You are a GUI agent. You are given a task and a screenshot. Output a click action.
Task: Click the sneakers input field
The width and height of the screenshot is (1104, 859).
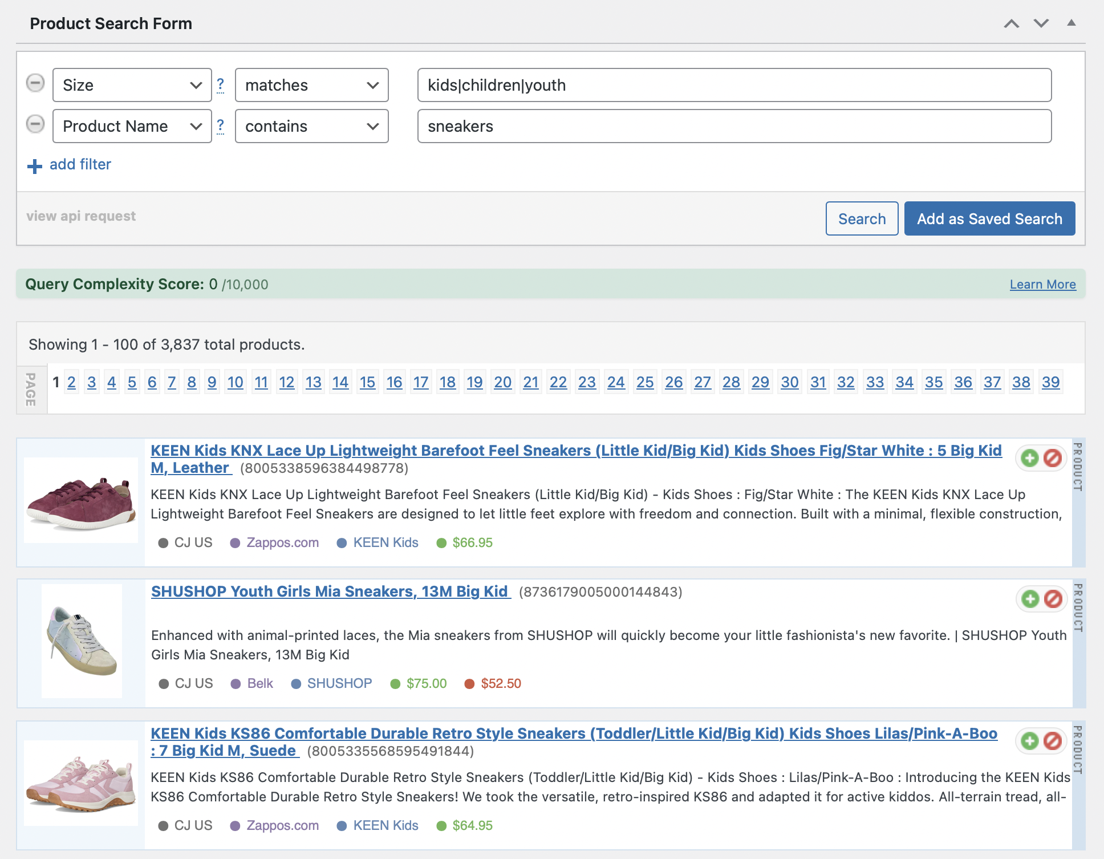click(734, 126)
